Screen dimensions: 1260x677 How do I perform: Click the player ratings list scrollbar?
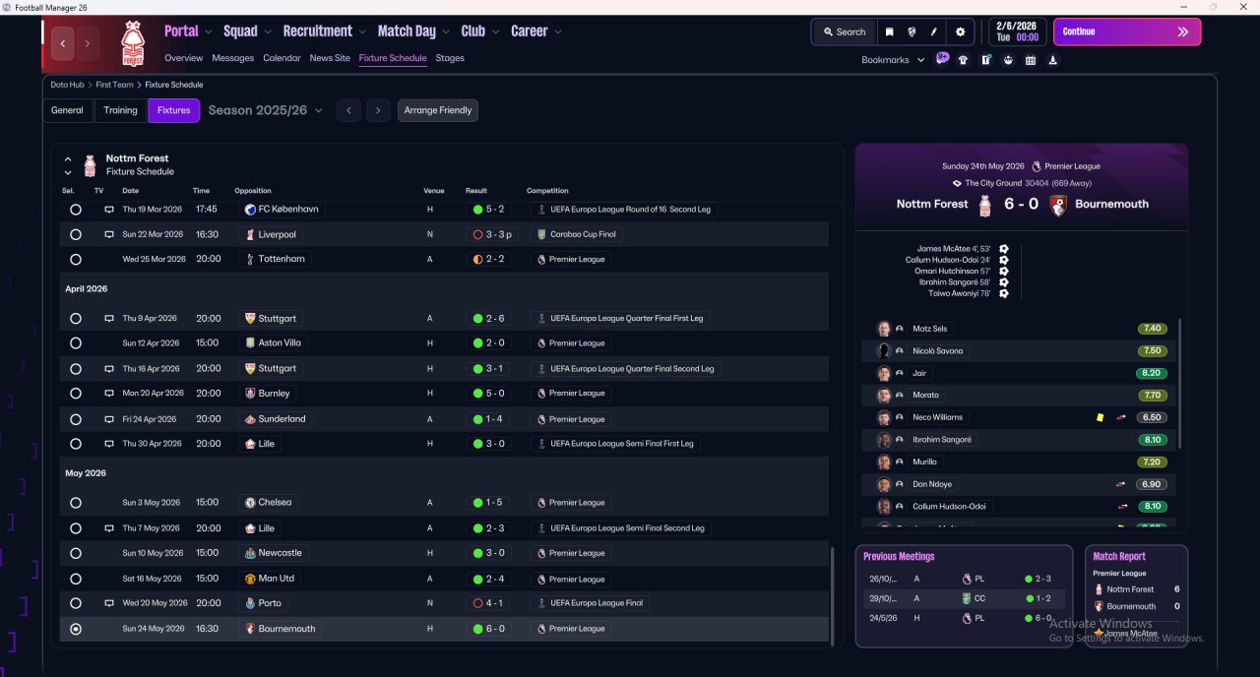[x=1179, y=384]
